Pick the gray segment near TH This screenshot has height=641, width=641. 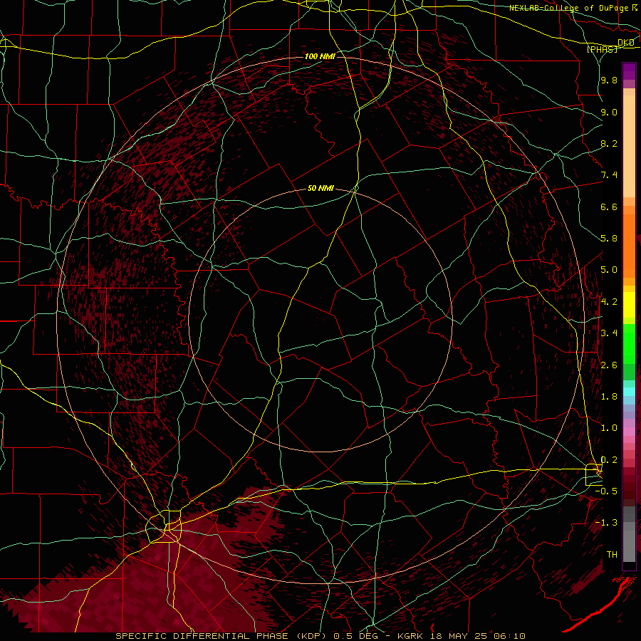point(629,546)
